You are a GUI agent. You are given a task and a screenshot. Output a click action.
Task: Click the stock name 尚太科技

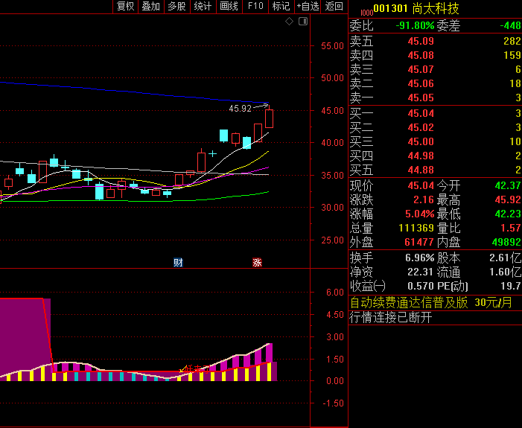[x=436, y=8]
